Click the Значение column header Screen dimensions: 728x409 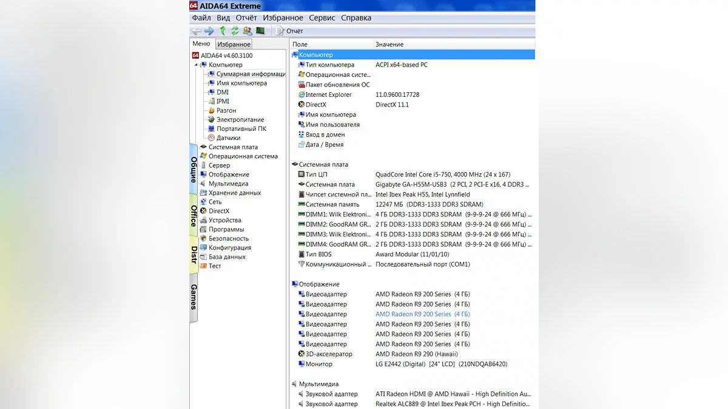(389, 44)
